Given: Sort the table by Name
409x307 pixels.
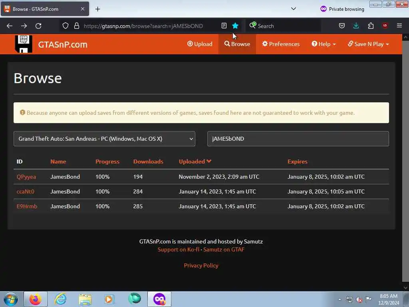Looking at the screenshot, I should pyautogui.click(x=58, y=161).
